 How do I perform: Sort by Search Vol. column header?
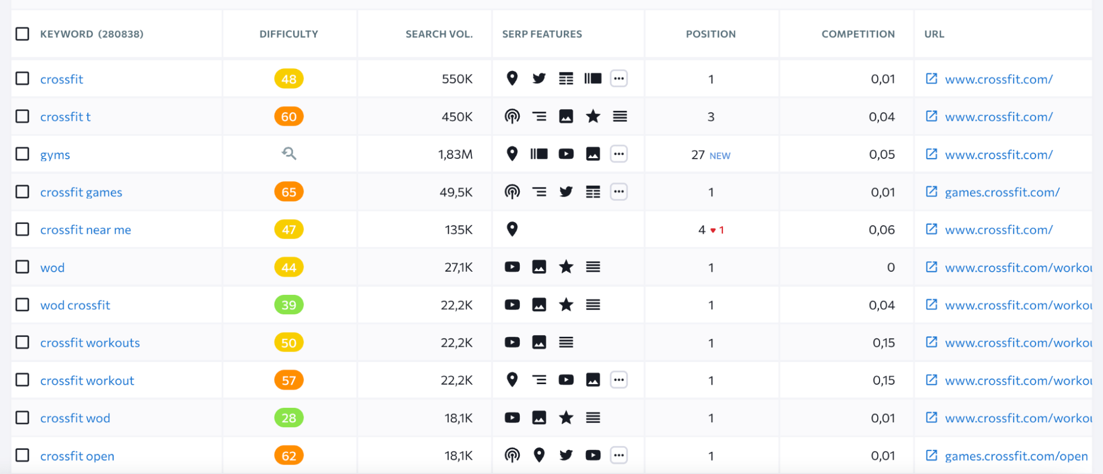pos(439,34)
